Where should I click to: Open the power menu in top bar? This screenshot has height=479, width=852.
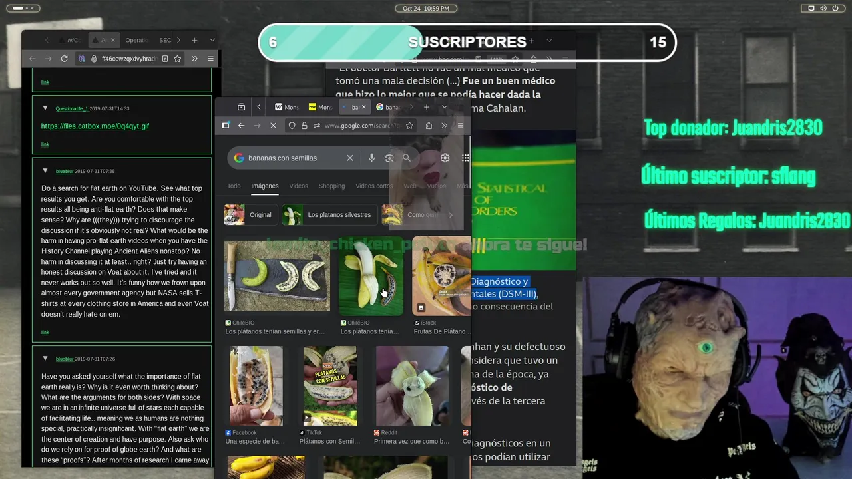click(835, 8)
